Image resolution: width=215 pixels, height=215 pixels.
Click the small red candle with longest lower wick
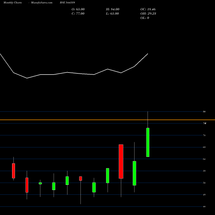click(x=80, y=178)
